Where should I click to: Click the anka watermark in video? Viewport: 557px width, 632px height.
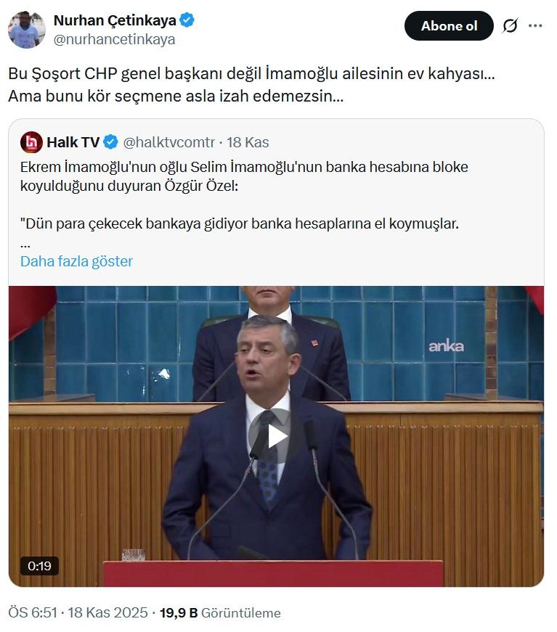point(446,346)
